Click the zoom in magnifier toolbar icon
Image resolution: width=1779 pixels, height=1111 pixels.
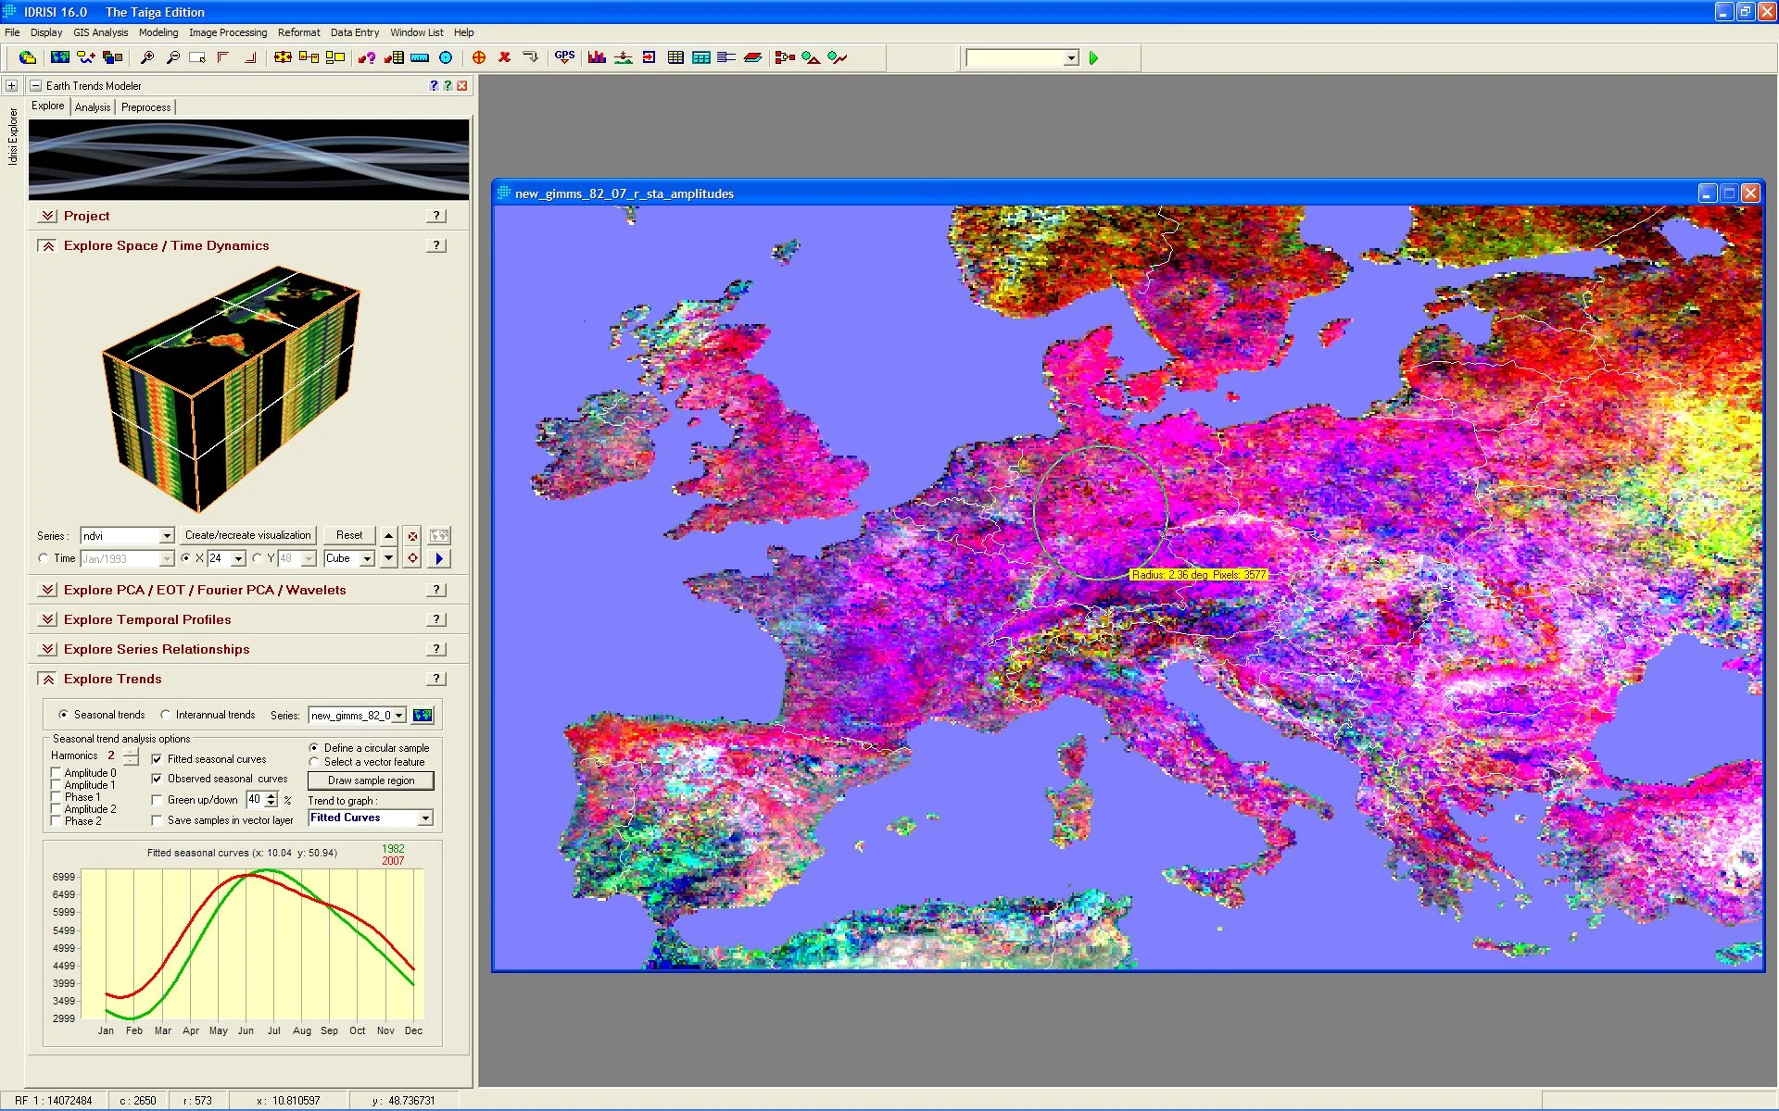tap(146, 57)
